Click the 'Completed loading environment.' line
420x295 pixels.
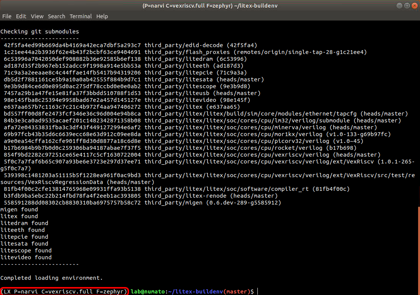coord(51,278)
